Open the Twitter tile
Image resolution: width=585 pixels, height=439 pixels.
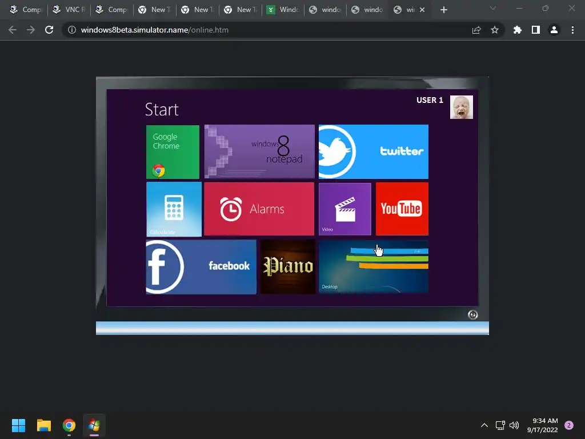[x=374, y=152]
